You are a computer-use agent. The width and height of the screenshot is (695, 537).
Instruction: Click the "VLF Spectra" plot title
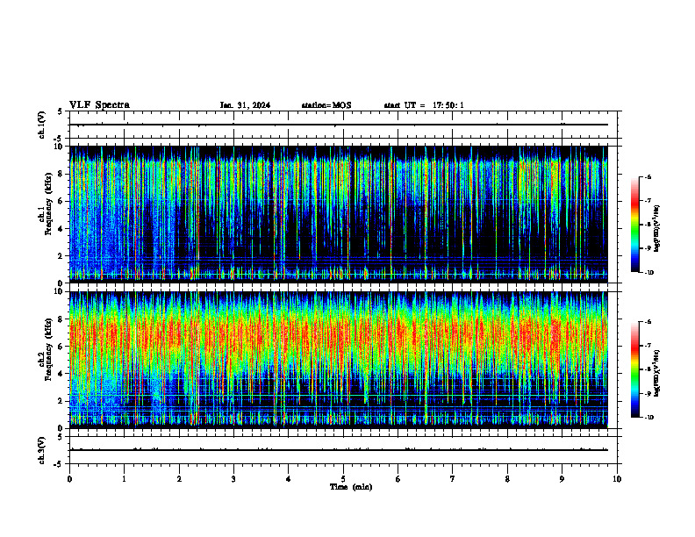pos(99,105)
